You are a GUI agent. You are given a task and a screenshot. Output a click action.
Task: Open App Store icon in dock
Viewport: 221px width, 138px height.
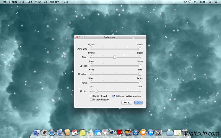[151, 132]
